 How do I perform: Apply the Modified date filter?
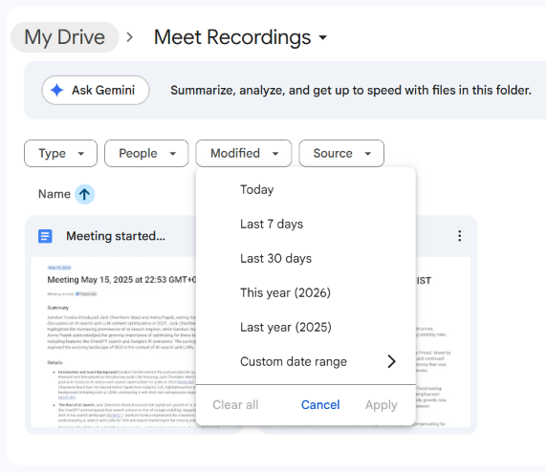click(x=382, y=405)
